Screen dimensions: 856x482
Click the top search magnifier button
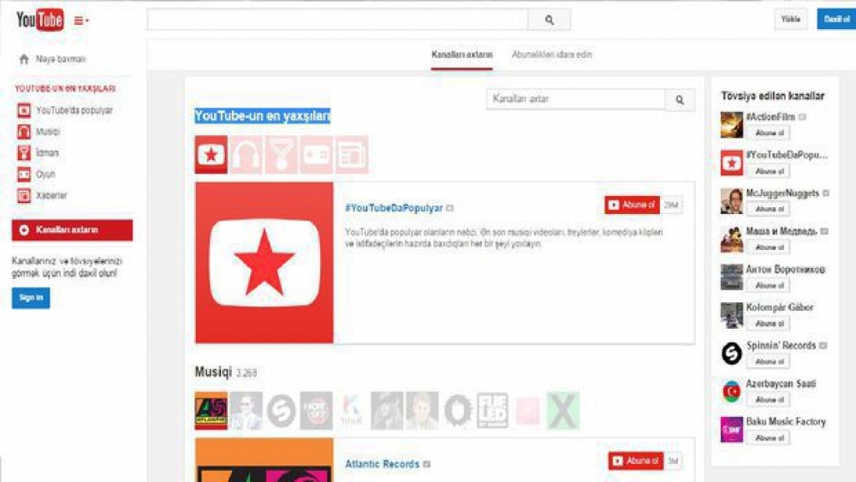(x=550, y=21)
